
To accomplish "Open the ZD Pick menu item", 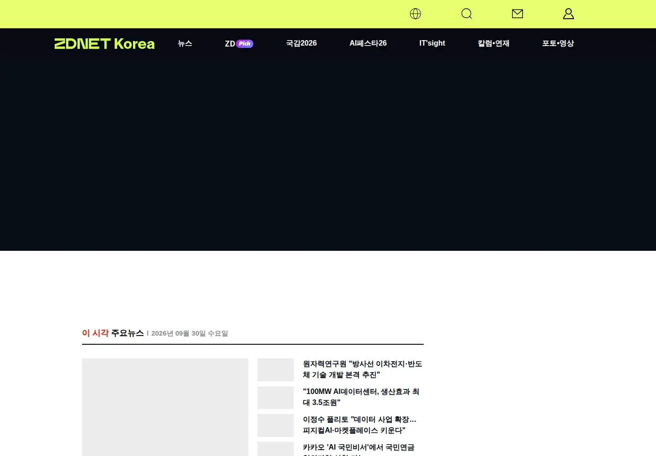I will click(239, 44).
